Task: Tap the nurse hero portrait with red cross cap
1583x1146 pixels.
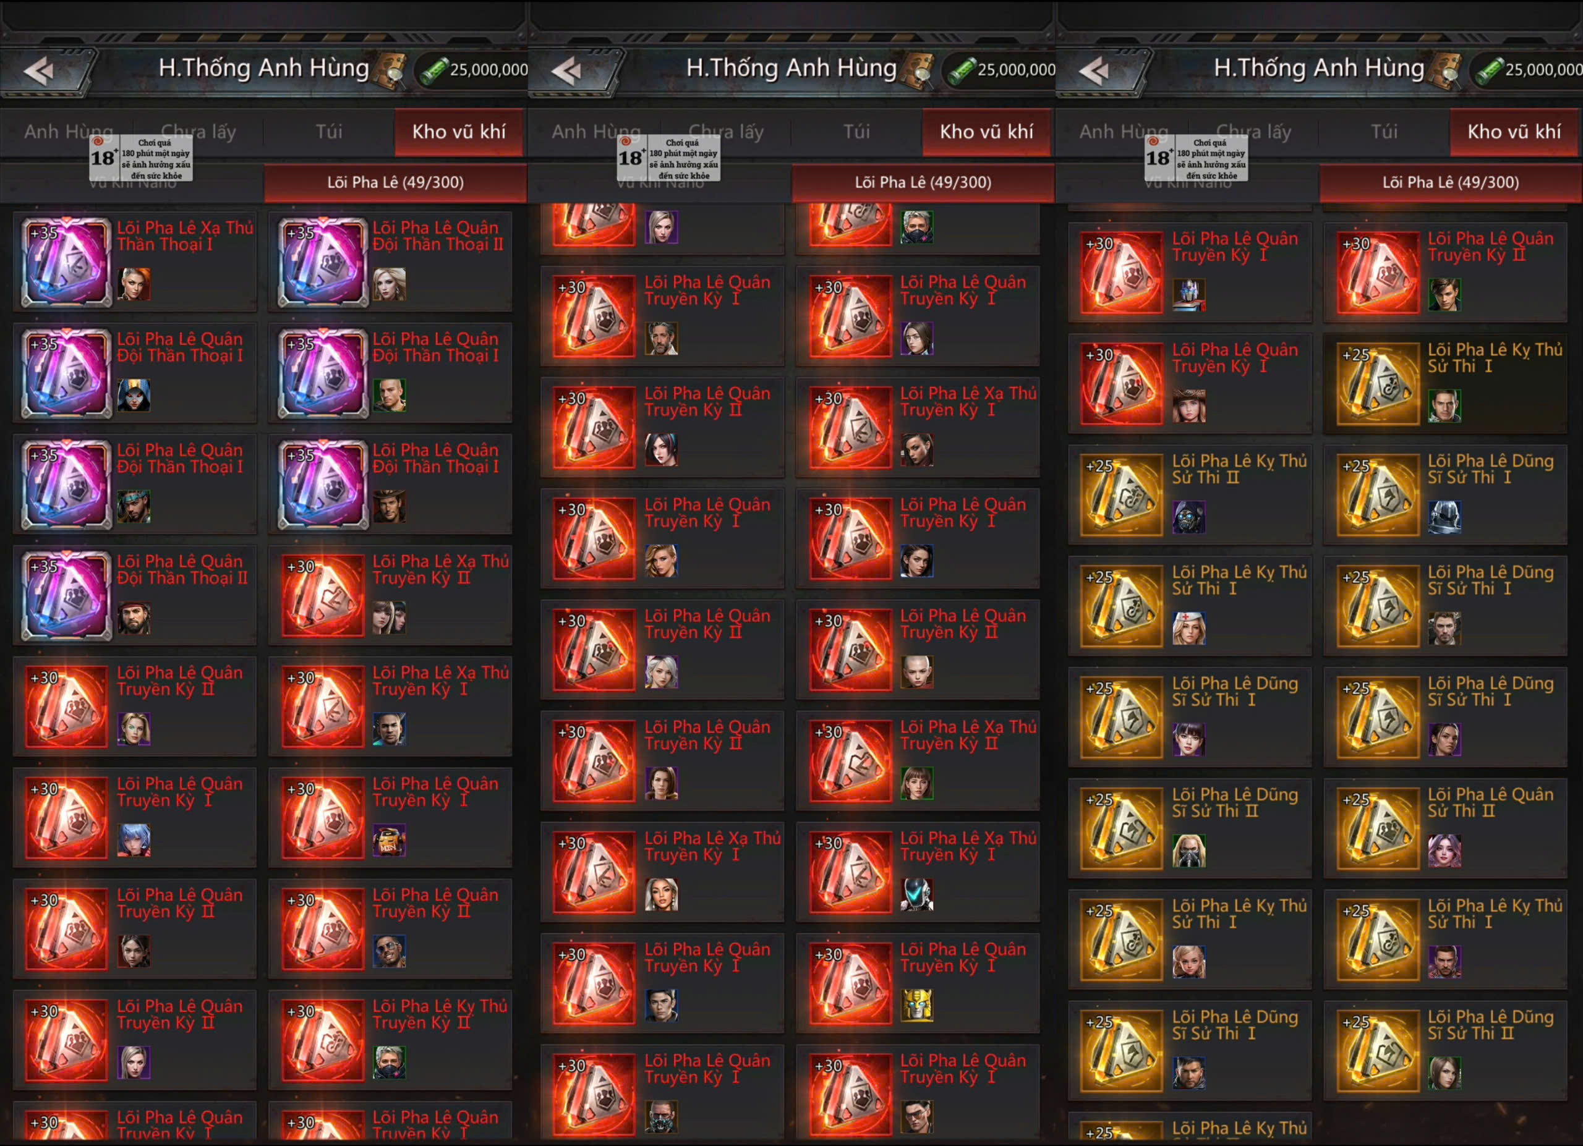Action: pyautogui.click(x=1188, y=629)
